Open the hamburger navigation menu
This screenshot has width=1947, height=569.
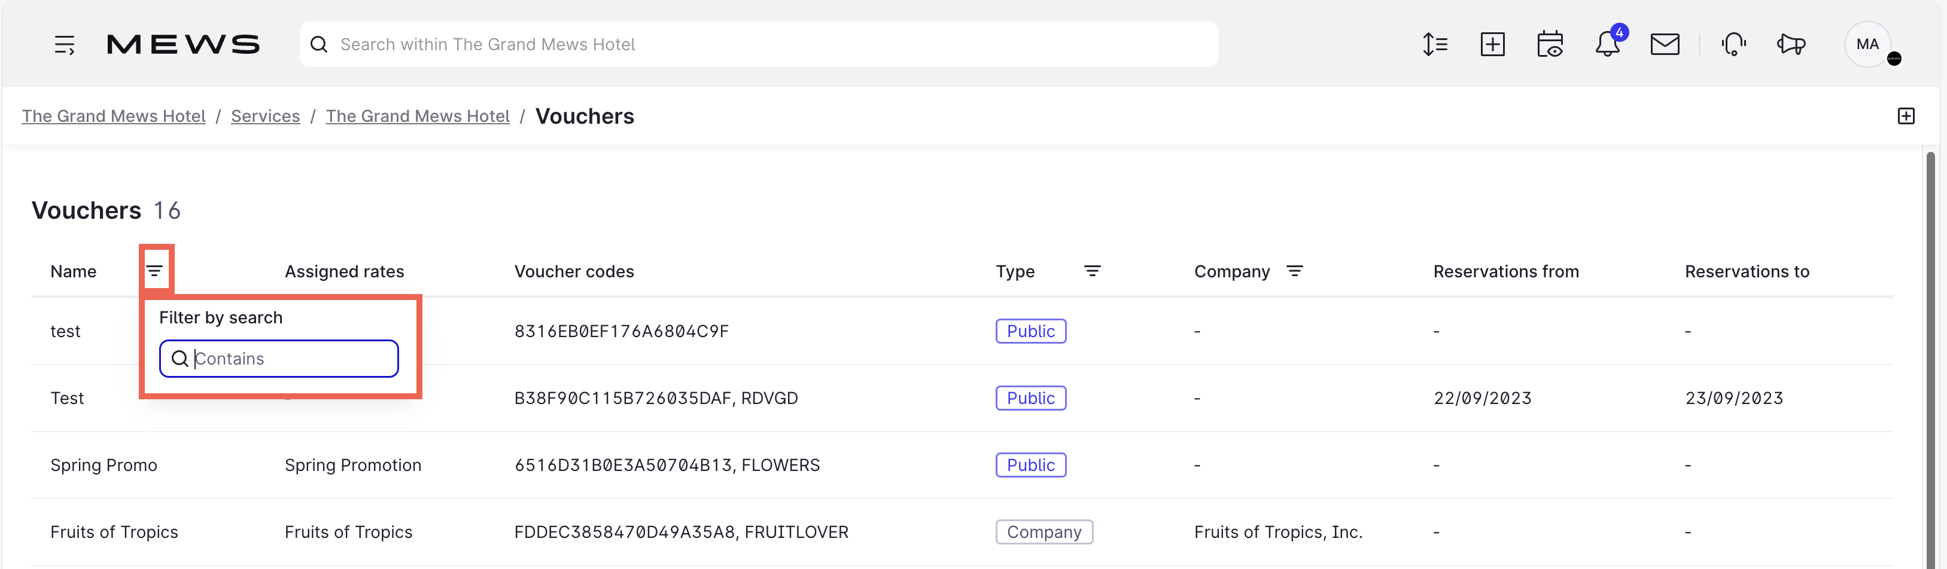click(x=64, y=44)
